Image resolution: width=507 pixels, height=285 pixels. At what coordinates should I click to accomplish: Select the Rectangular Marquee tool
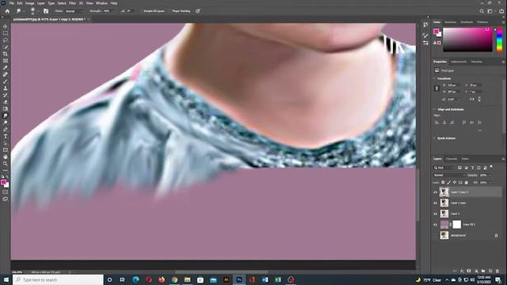point(6,33)
